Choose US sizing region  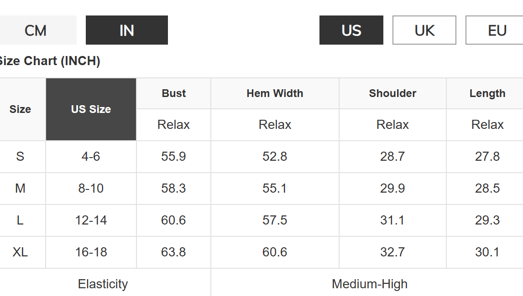[x=351, y=30]
